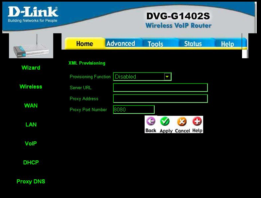The height and width of the screenshot is (198, 261).
Task: Open the Status tab
Action: tap(193, 44)
